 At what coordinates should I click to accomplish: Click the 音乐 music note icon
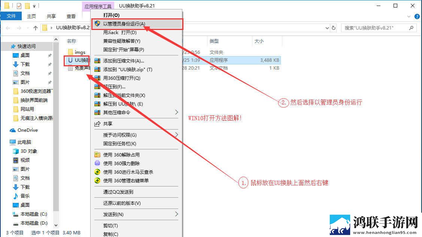[x=16, y=196]
